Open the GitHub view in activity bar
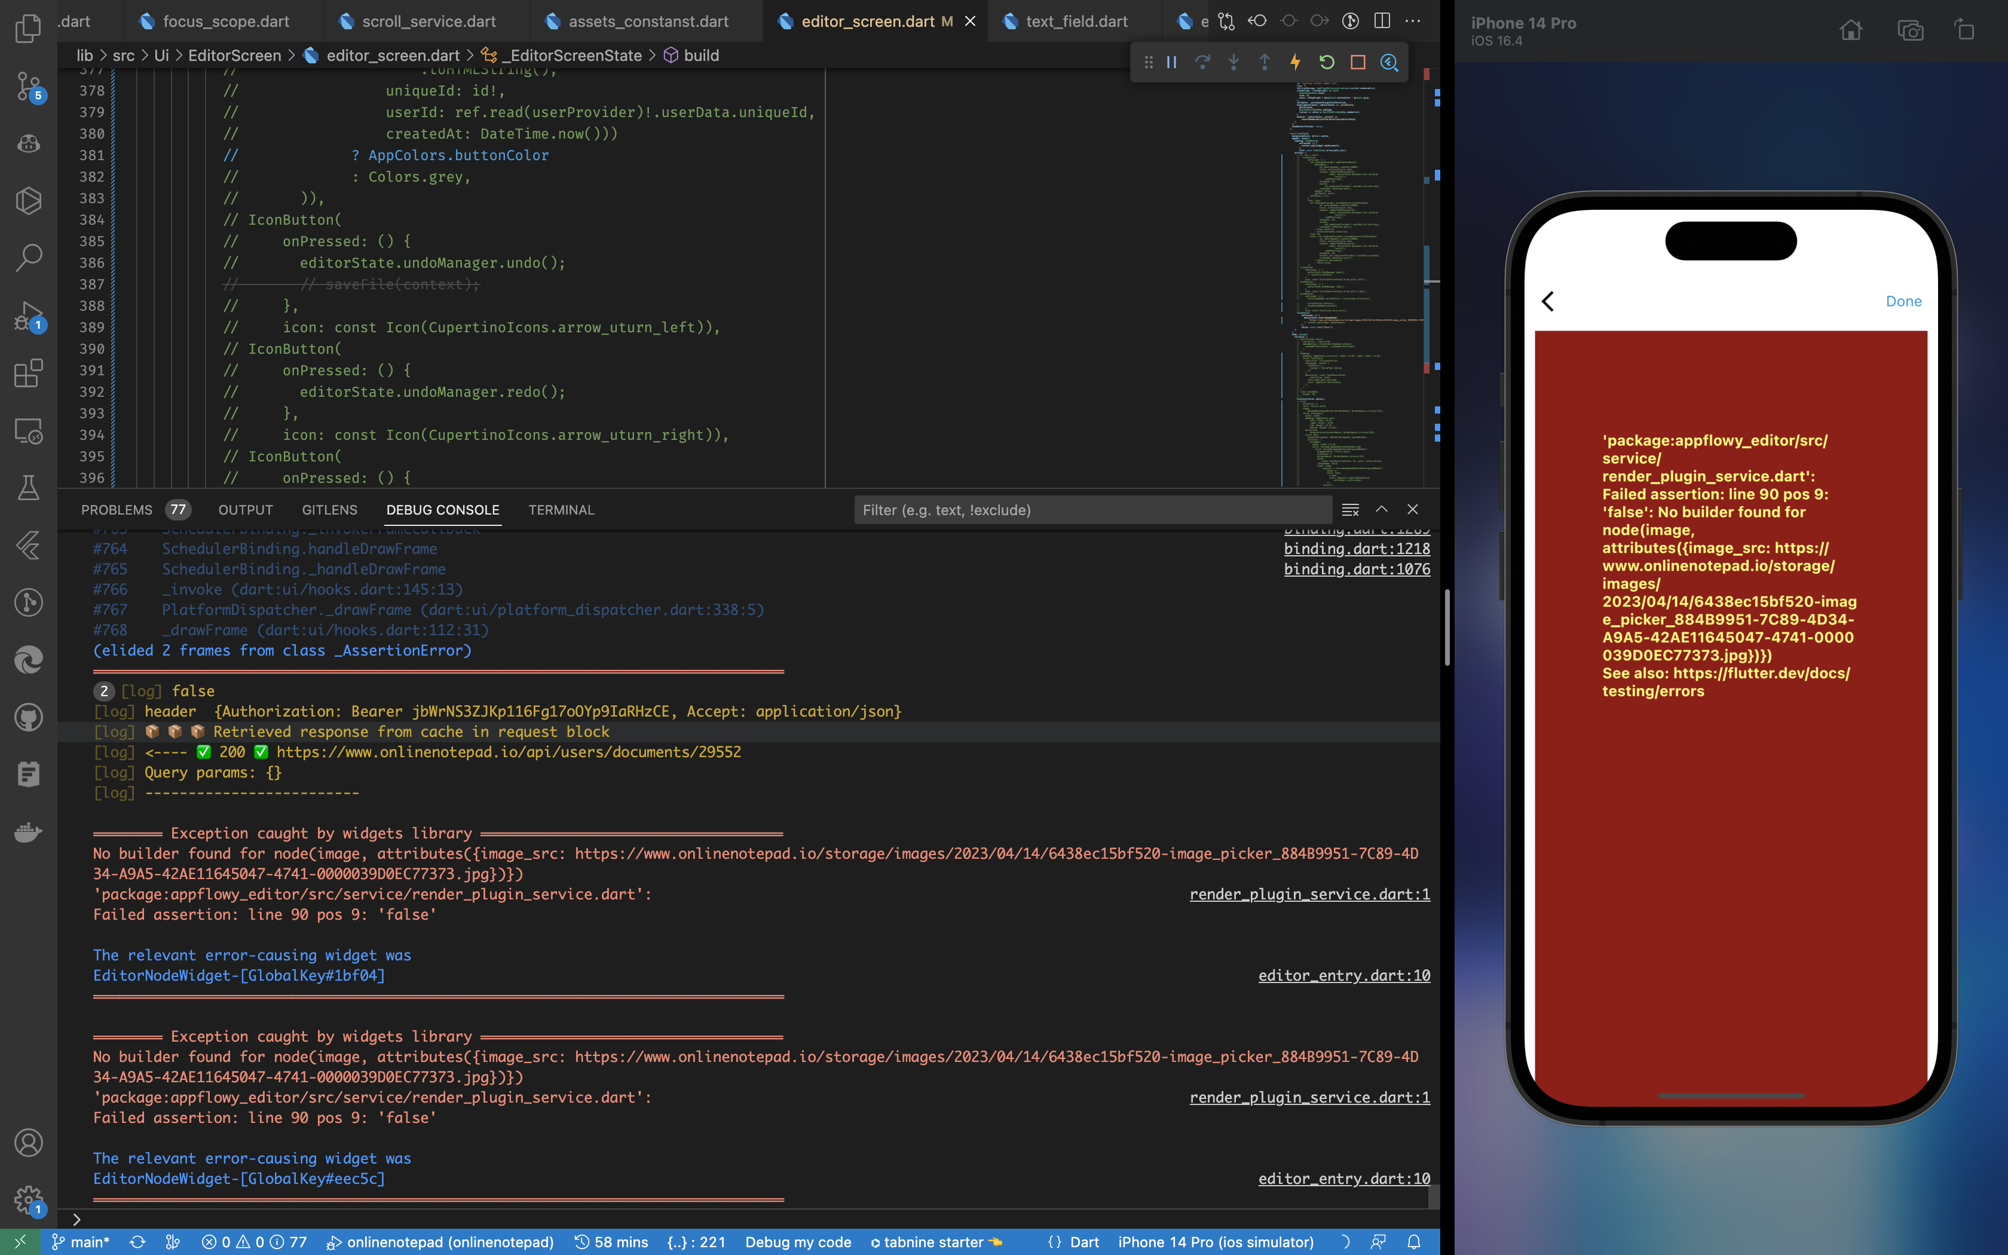2008x1255 pixels. pos(28,717)
